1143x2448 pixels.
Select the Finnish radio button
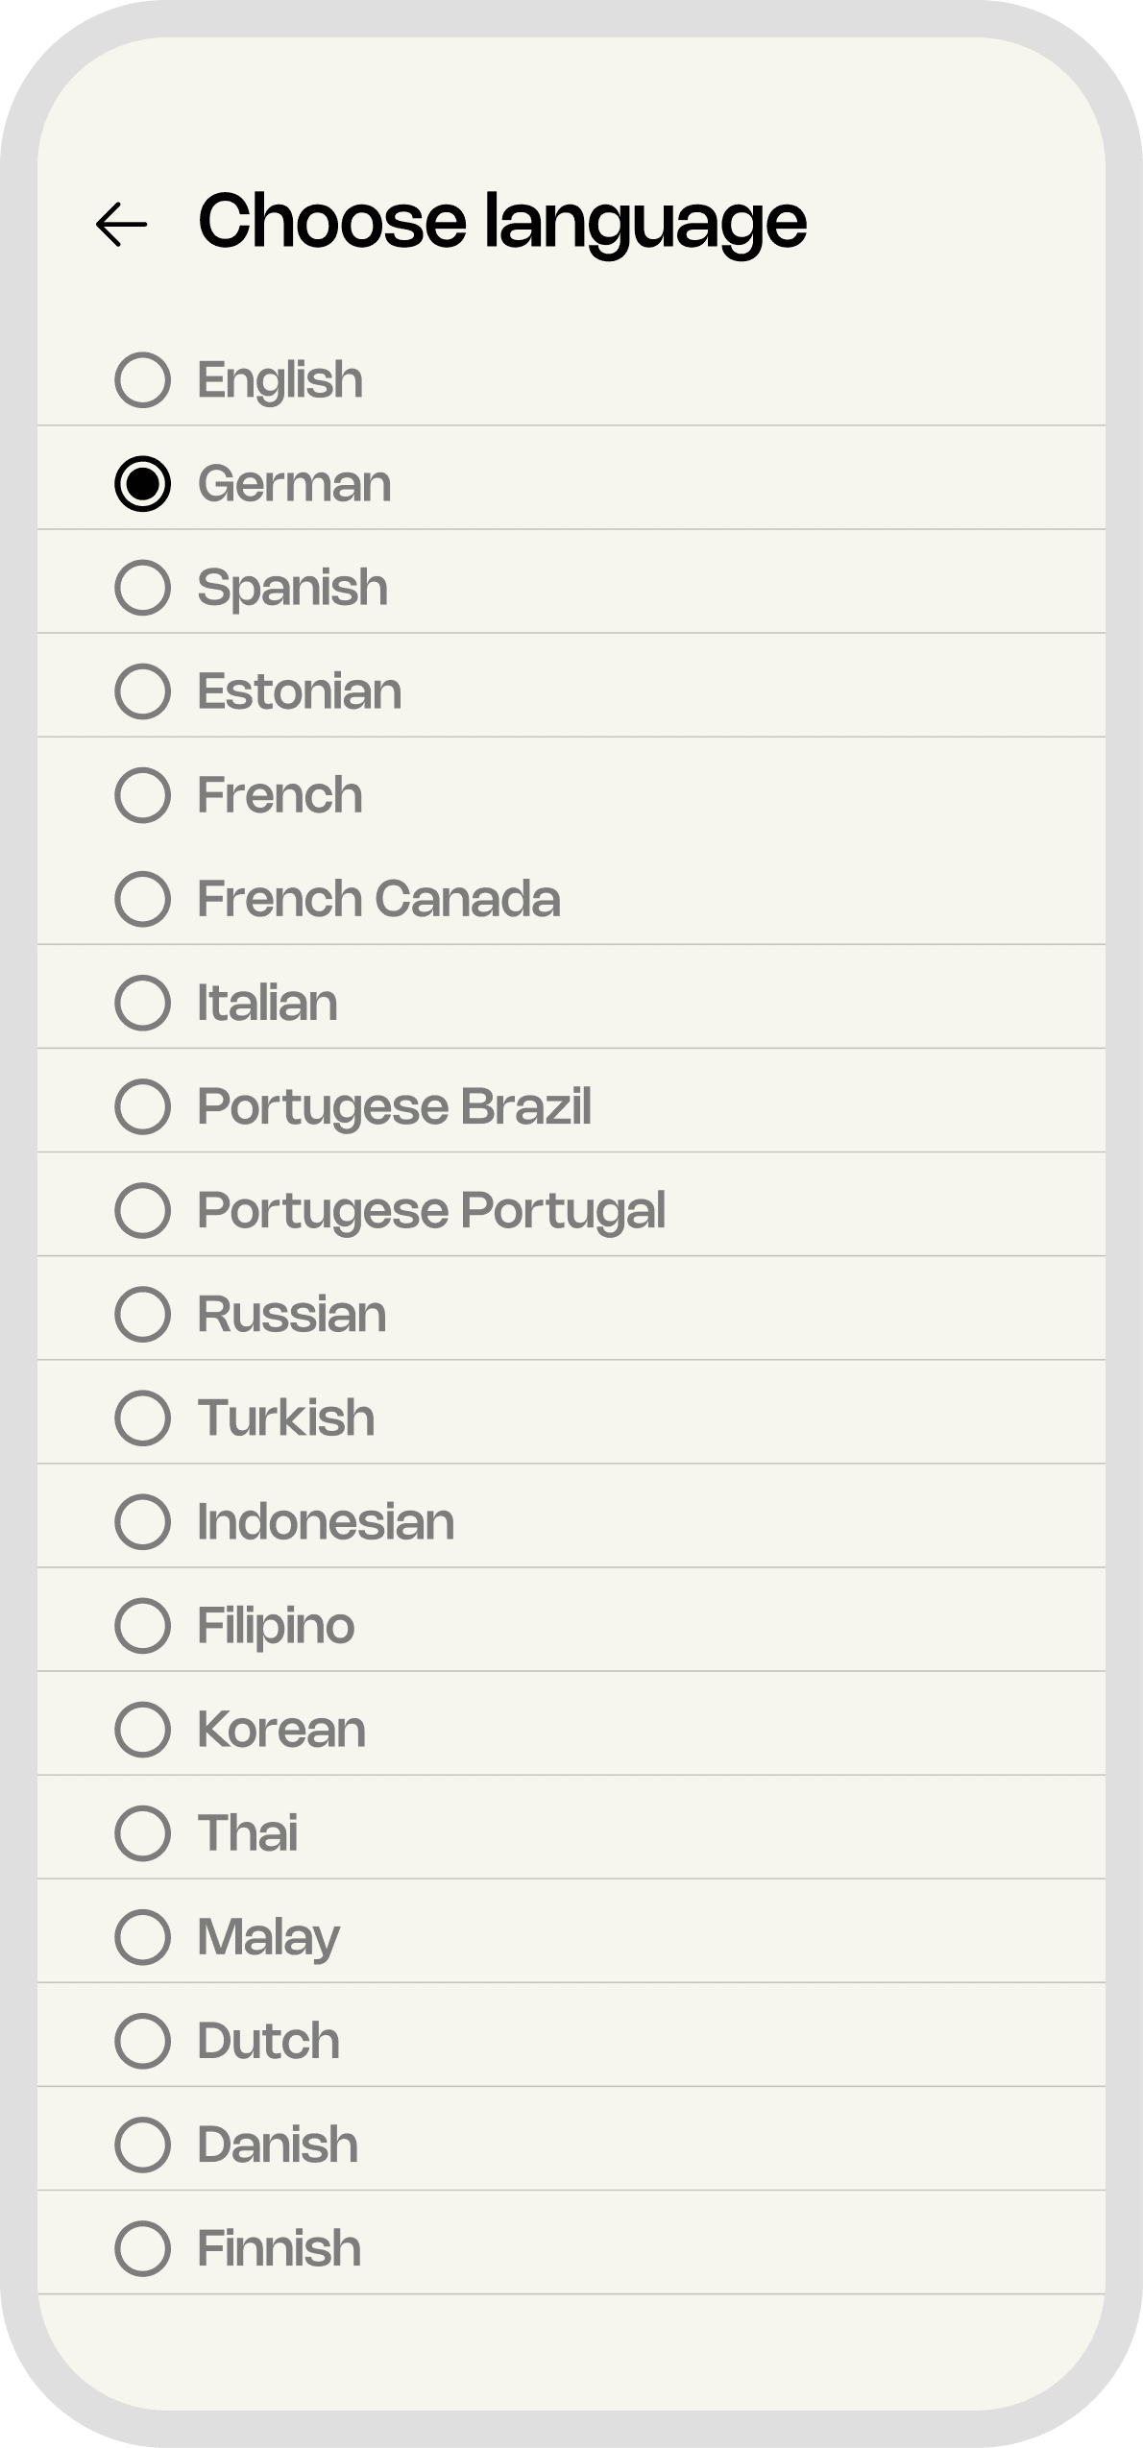coord(142,2248)
